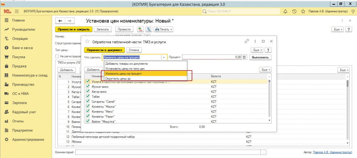Focus the Комментарий input field
Screen dimensions: 357x158
tap(168, 152)
